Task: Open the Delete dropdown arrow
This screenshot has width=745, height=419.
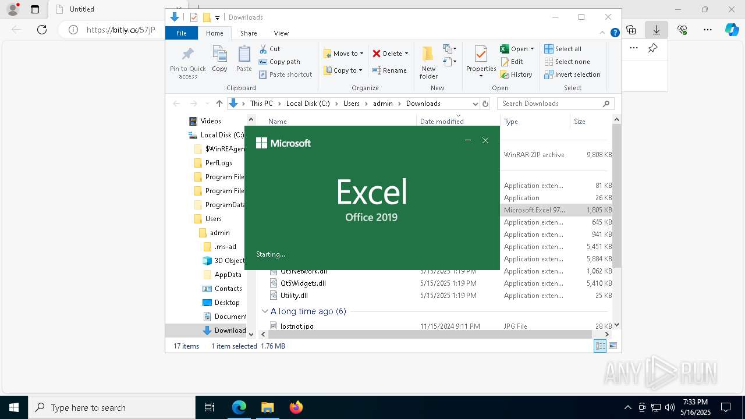Action: pyautogui.click(x=406, y=54)
